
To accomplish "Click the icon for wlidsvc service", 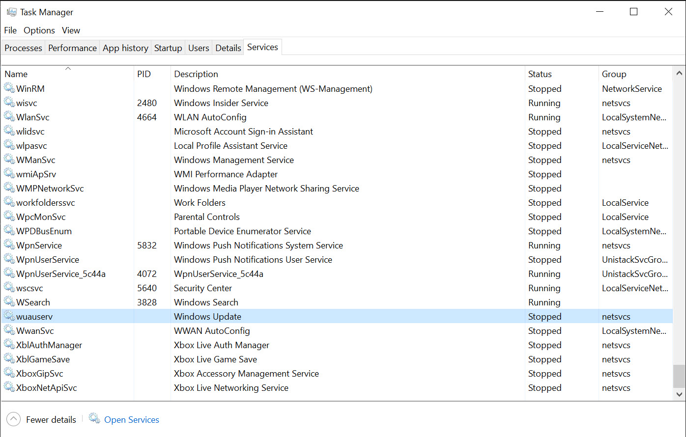I will (x=9, y=131).
